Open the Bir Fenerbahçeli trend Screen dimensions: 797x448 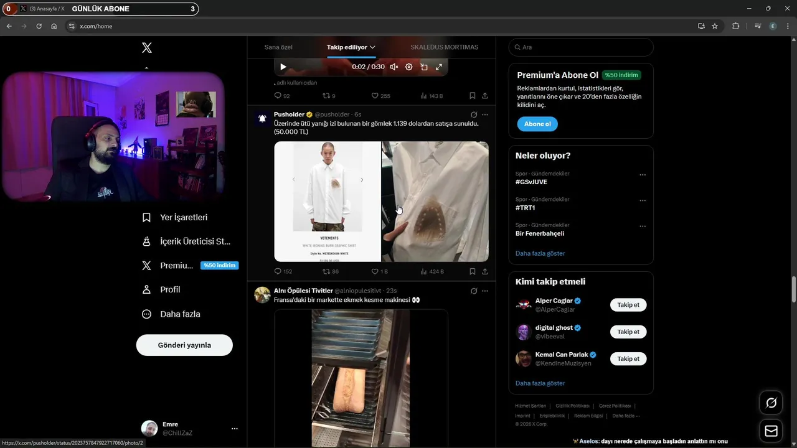coord(540,233)
